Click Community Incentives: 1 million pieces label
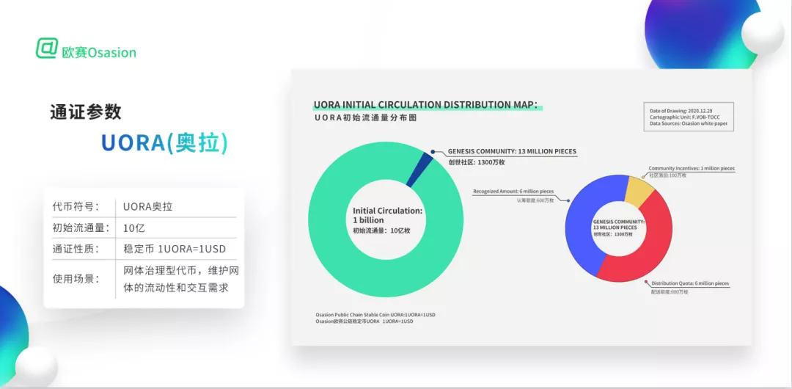 pyautogui.click(x=692, y=168)
